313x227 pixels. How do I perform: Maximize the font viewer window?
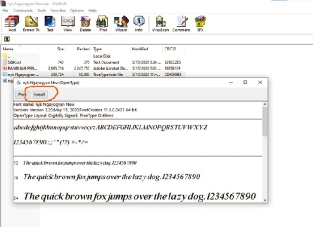245,83
